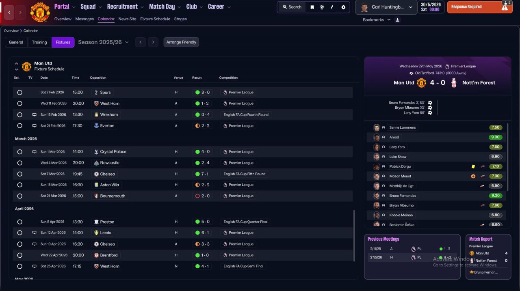The width and height of the screenshot is (520, 291).
Task: Go back with the left arrow navigation button
Action: 10,13
